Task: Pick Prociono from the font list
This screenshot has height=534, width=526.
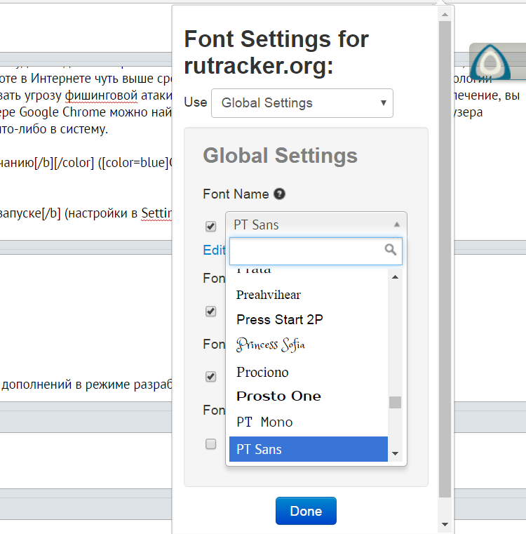Action: [309, 372]
